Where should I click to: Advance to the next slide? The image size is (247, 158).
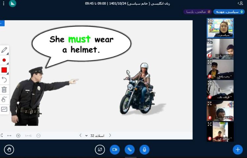[x=110, y=135]
